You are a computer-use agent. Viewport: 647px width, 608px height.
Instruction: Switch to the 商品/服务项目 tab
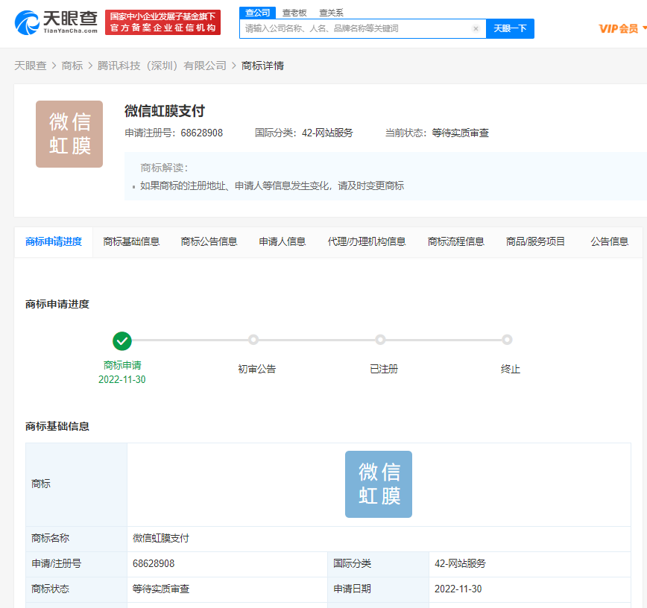(x=535, y=241)
